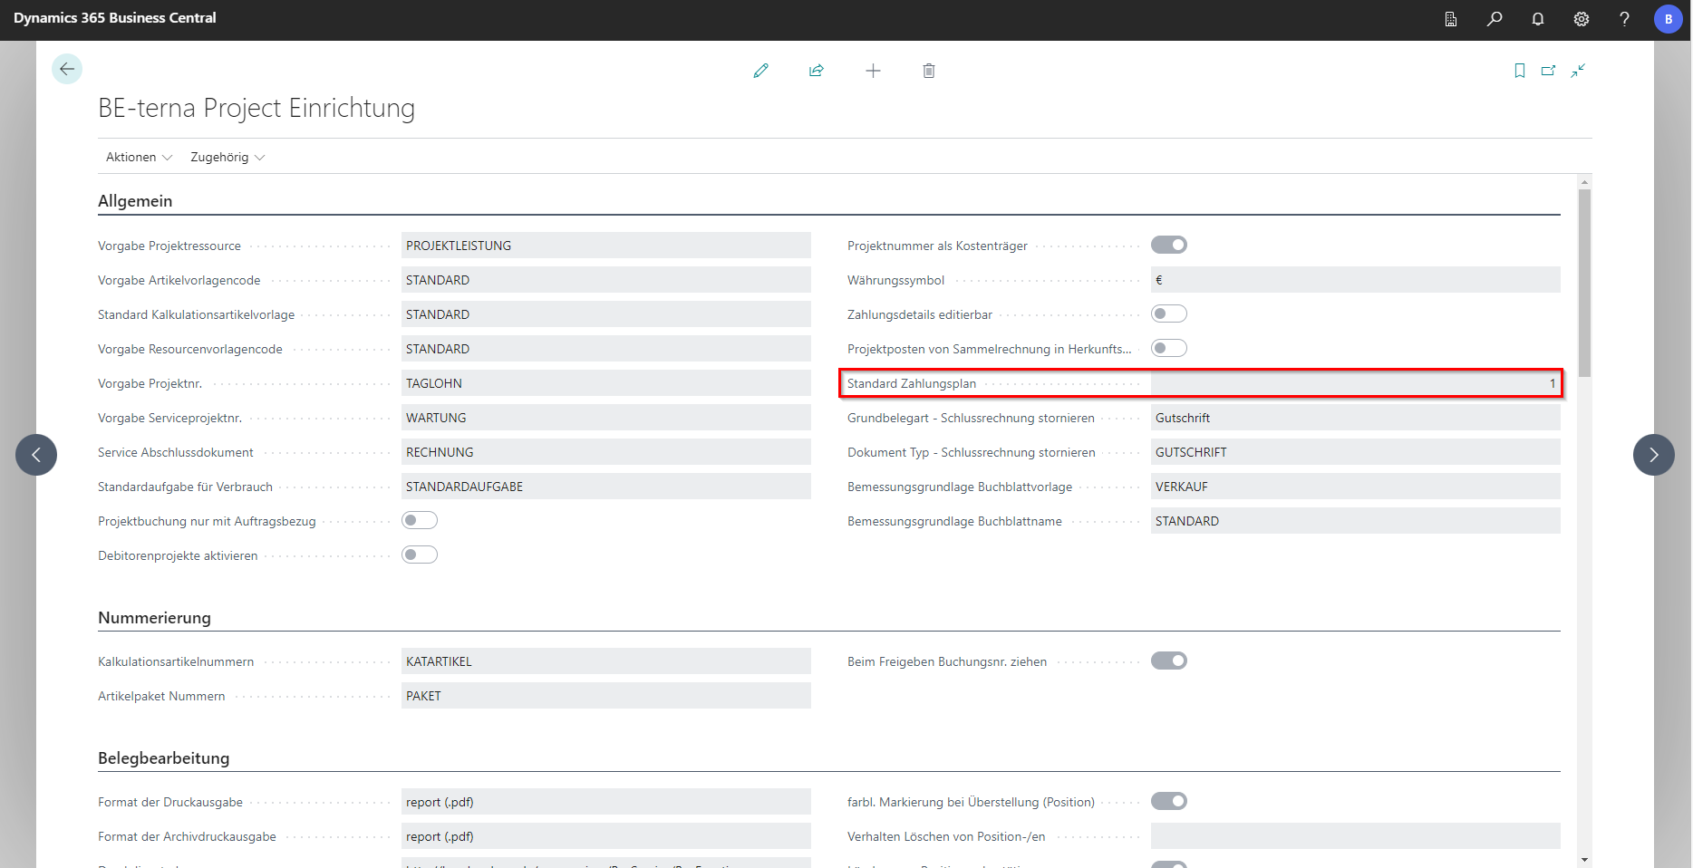Open the account avatar badge
The height and width of the screenshot is (868, 1693).
(1669, 18)
